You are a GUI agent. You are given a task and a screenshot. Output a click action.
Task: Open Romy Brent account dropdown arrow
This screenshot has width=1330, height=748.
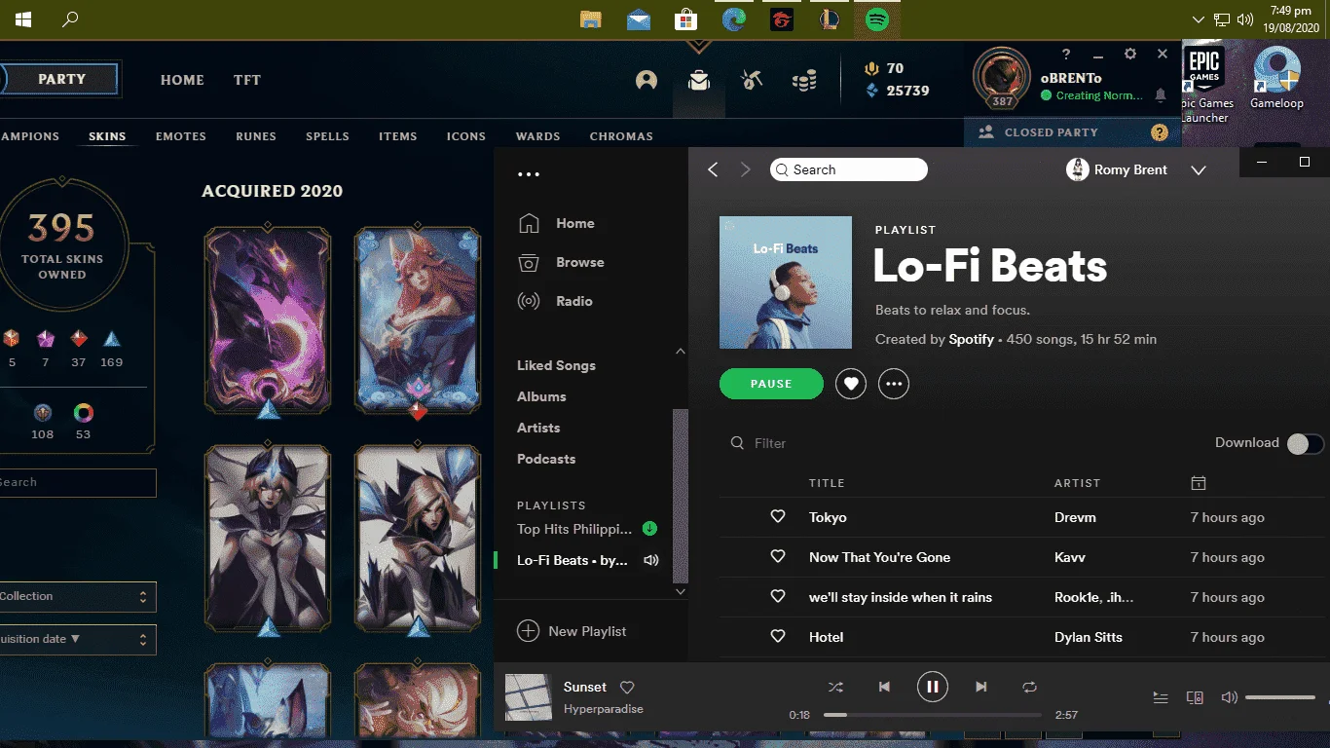click(x=1199, y=170)
